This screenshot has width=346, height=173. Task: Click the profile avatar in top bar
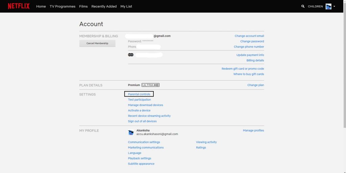tap(328, 6)
